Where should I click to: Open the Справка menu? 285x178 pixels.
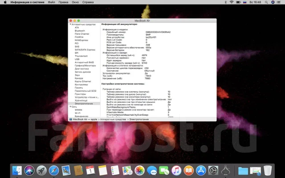pyautogui.click(x=88, y=2)
